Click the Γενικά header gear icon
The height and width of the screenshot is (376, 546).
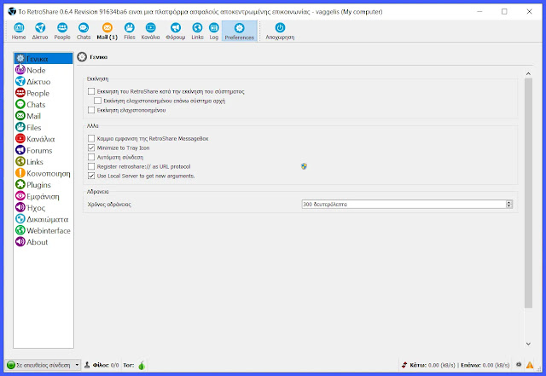[x=82, y=57]
